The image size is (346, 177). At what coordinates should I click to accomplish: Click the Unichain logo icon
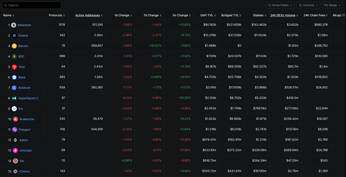pyautogui.click(x=15, y=151)
